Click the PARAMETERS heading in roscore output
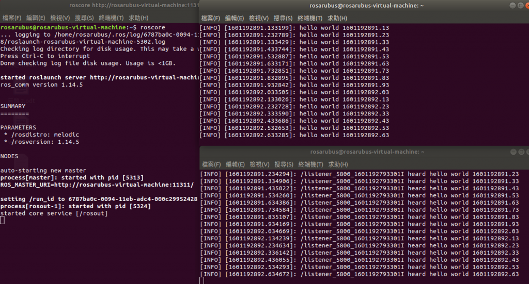529x284 pixels. tap(18, 127)
